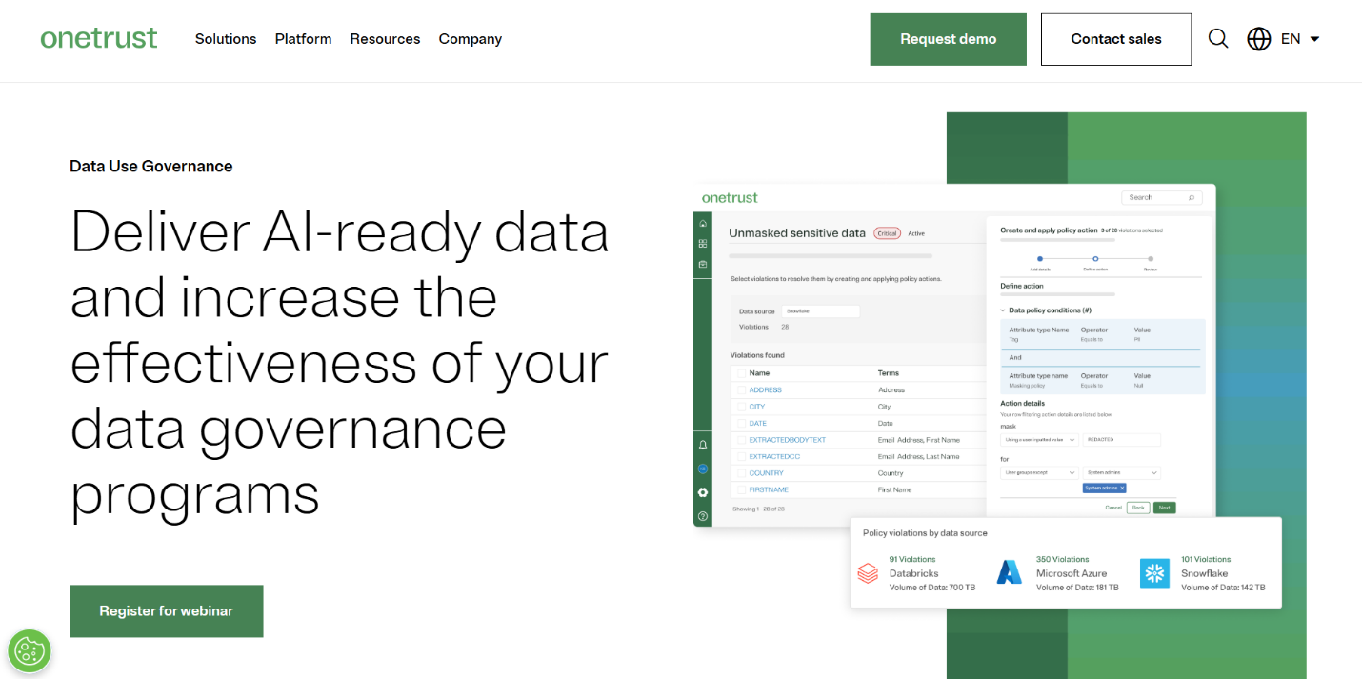Open the COUNTRY violation link

pyautogui.click(x=766, y=473)
